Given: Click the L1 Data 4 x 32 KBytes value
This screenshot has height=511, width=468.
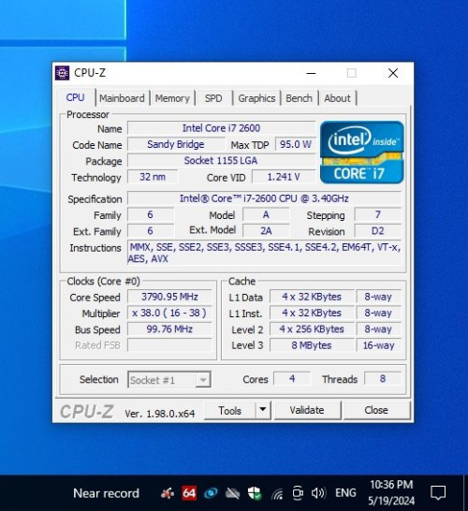Looking at the screenshot, I should tap(312, 297).
